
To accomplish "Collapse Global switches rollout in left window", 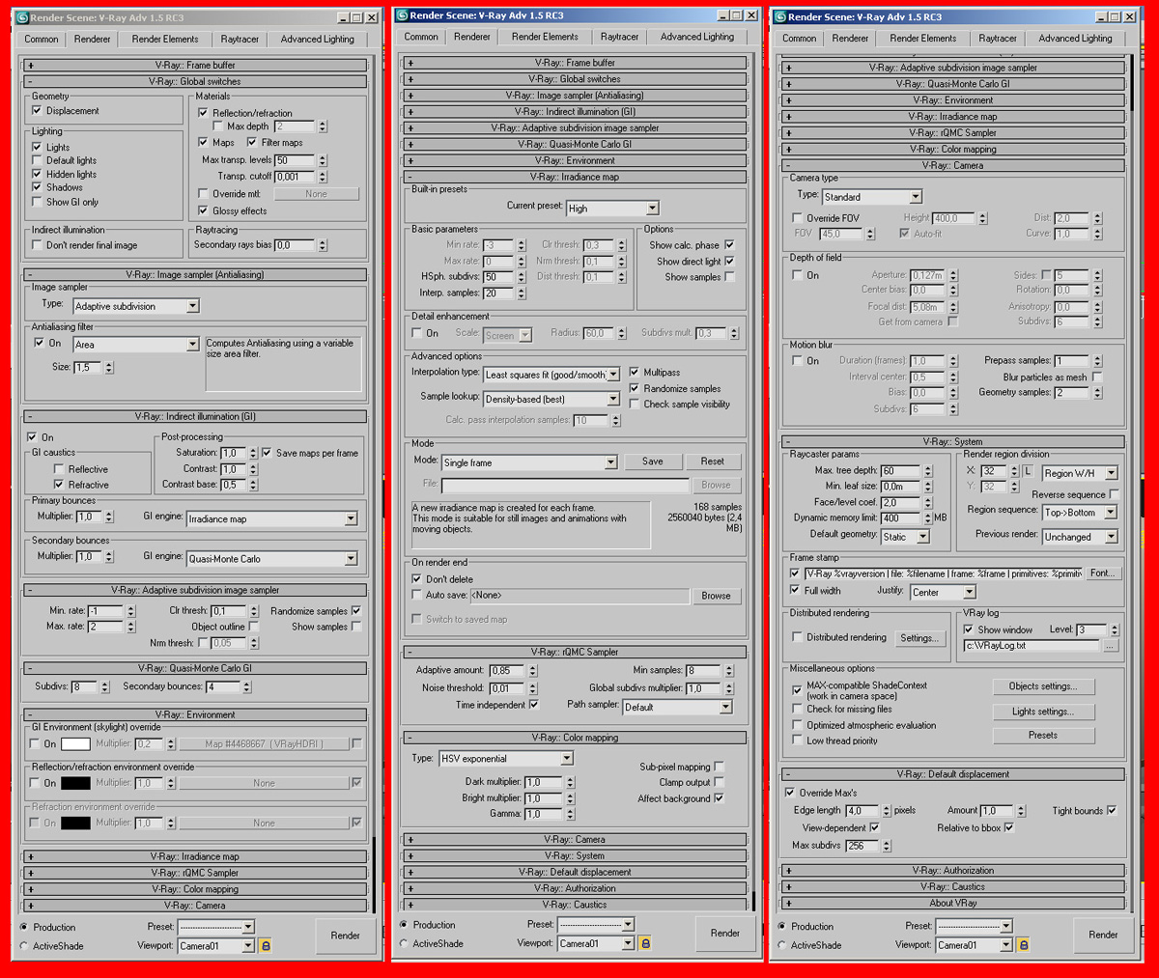I will 197,82.
